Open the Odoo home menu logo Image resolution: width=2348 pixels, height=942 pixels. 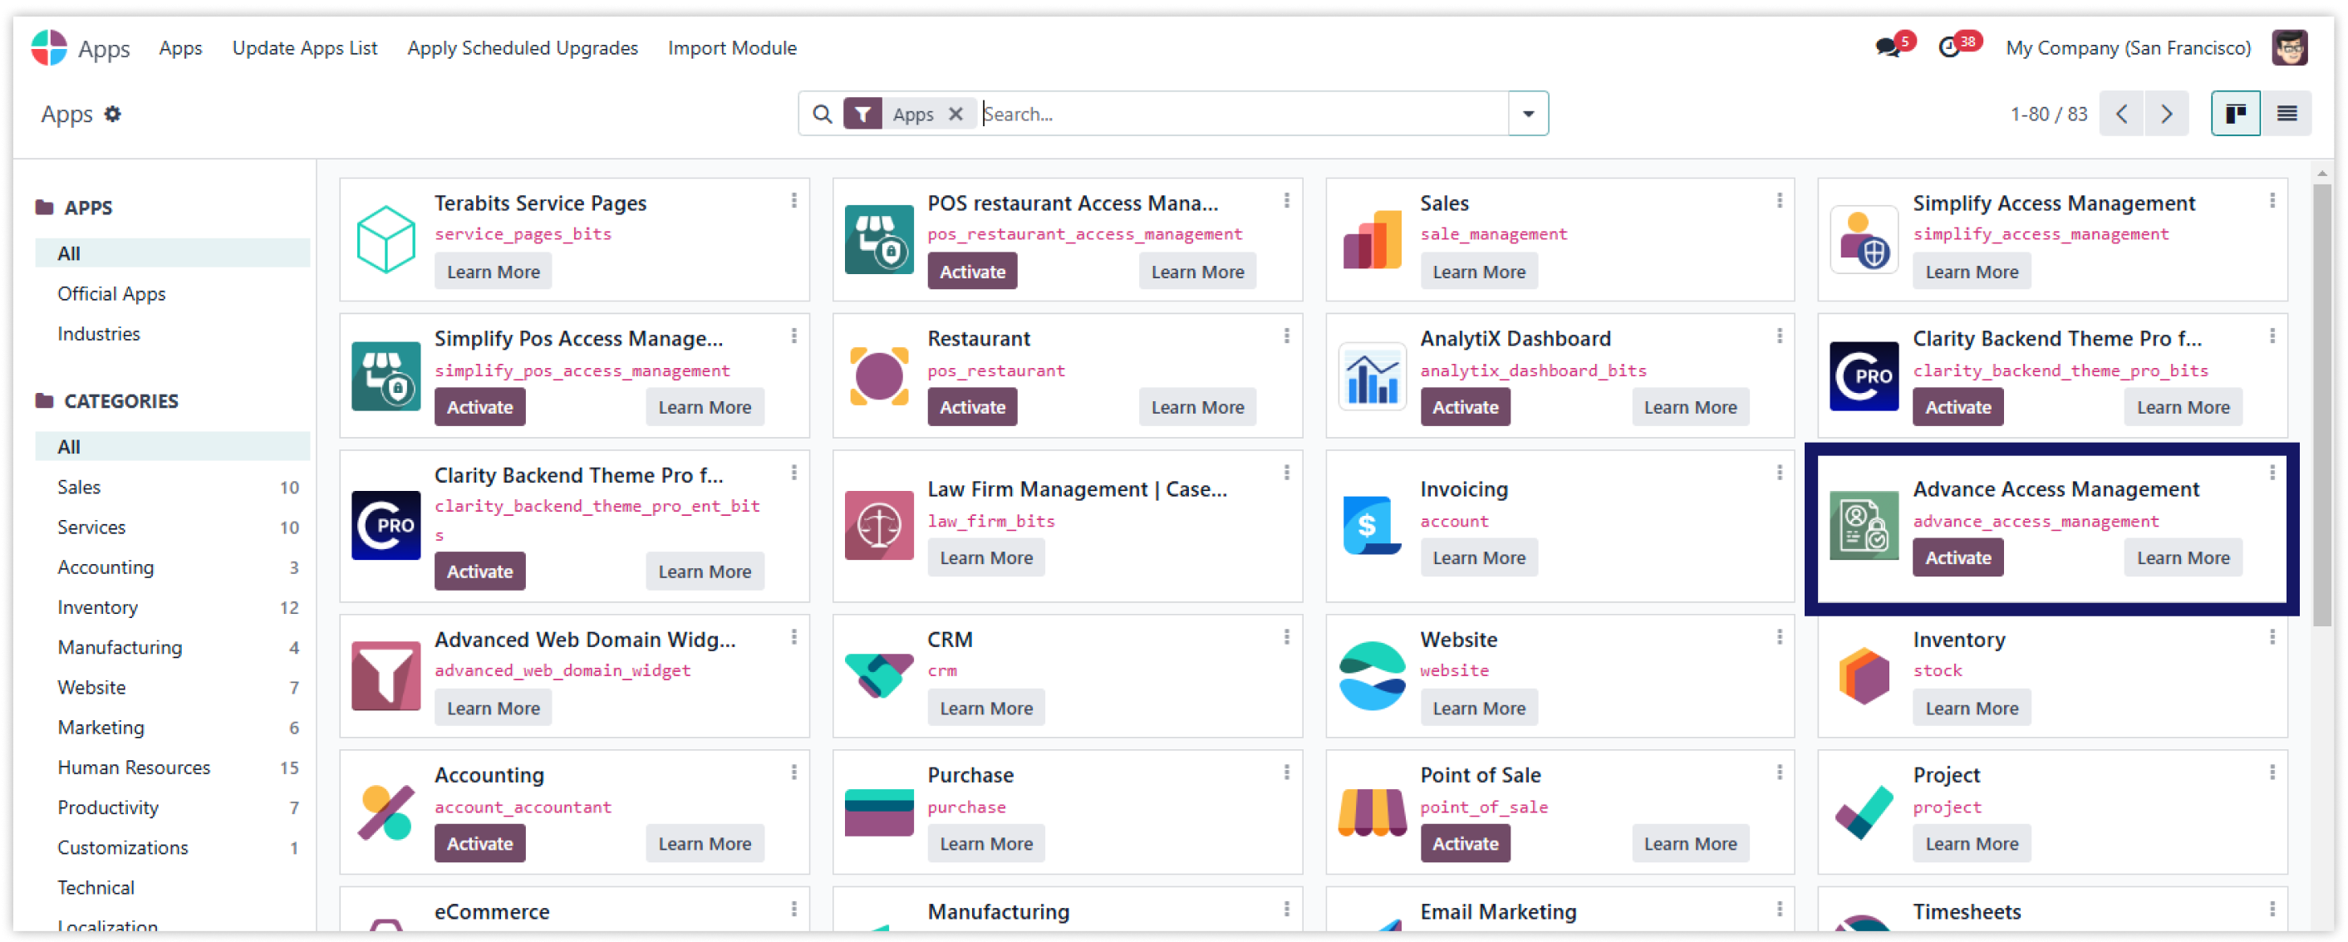[x=48, y=47]
